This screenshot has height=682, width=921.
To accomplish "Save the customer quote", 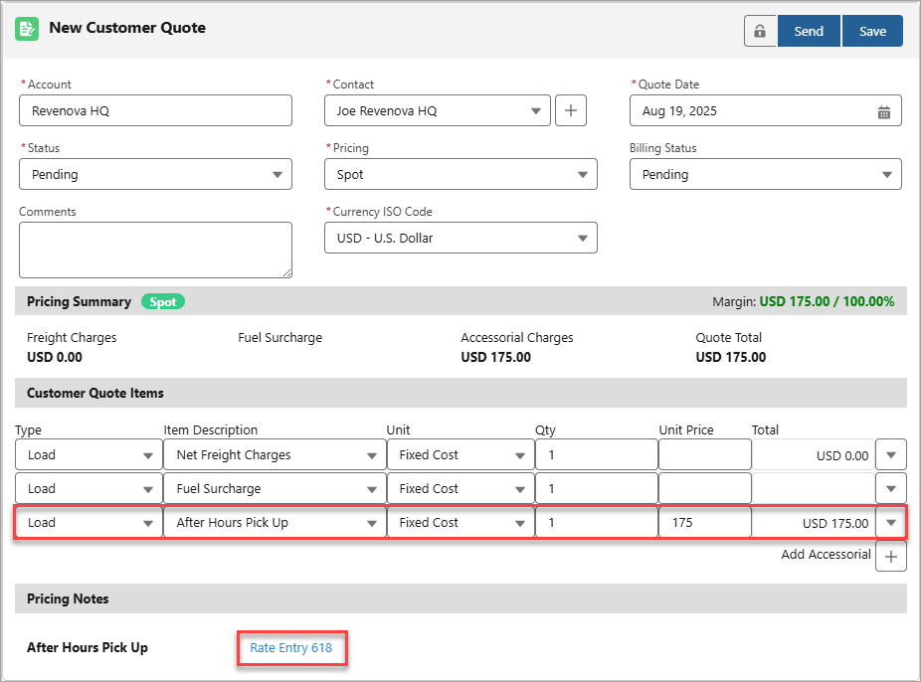I will click(872, 31).
